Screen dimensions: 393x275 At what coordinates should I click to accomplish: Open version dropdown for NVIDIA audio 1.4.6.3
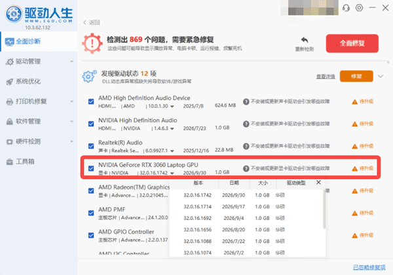172,129
